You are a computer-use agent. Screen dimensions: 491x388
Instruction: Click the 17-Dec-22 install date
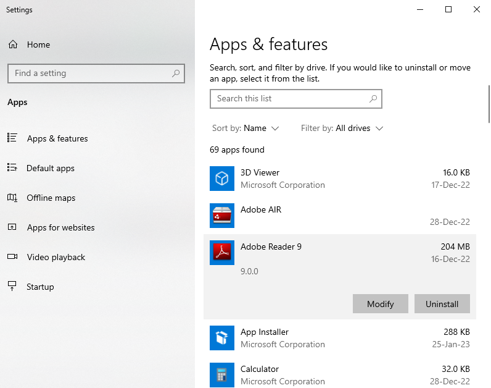450,185
